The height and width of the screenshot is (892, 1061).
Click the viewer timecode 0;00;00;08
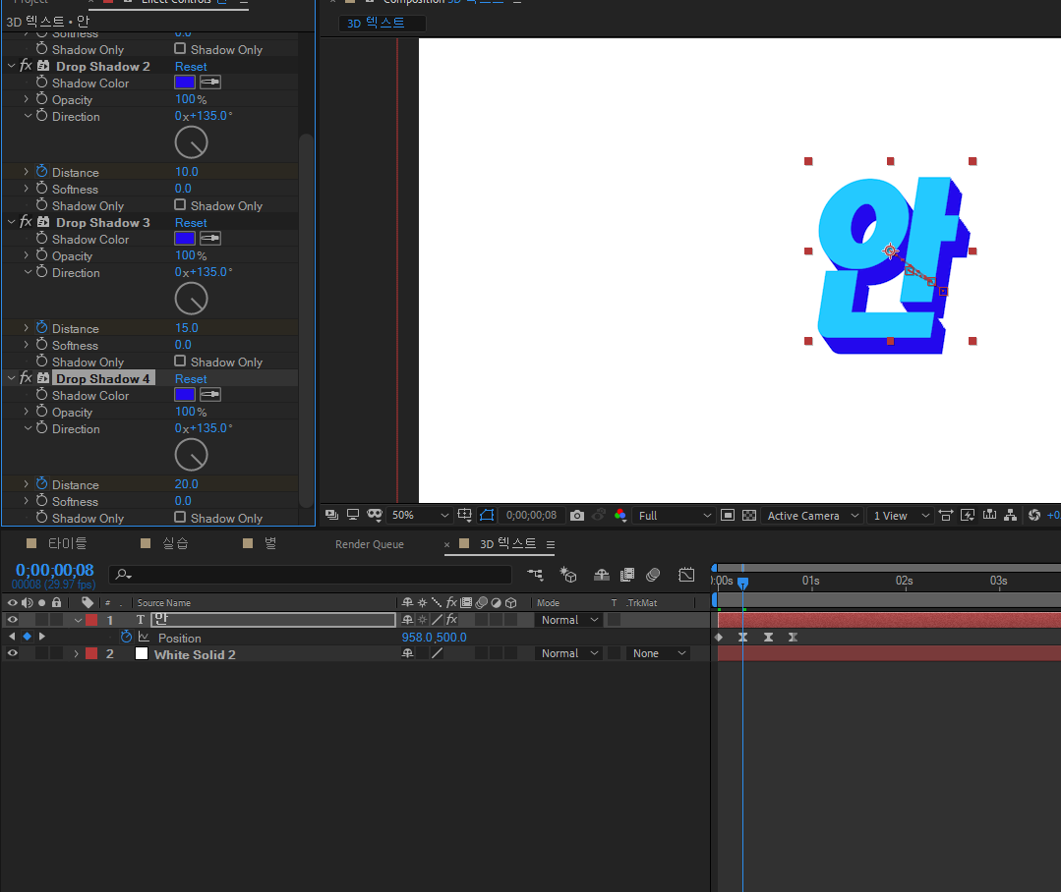[x=531, y=515]
